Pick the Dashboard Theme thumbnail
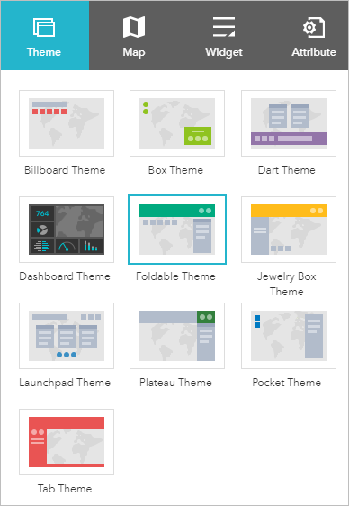This screenshot has height=506, width=349. [67, 230]
